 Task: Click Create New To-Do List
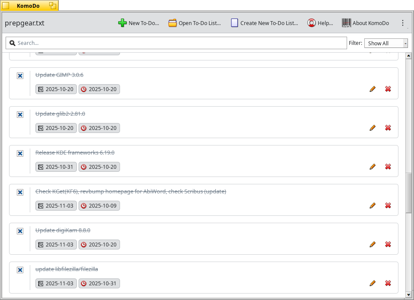(x=264, y=23)
